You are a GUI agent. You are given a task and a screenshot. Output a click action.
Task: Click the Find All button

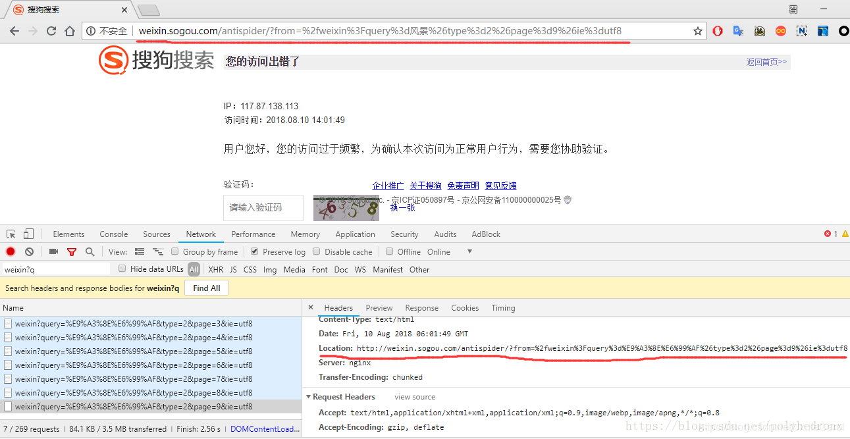tap(206, 287)
